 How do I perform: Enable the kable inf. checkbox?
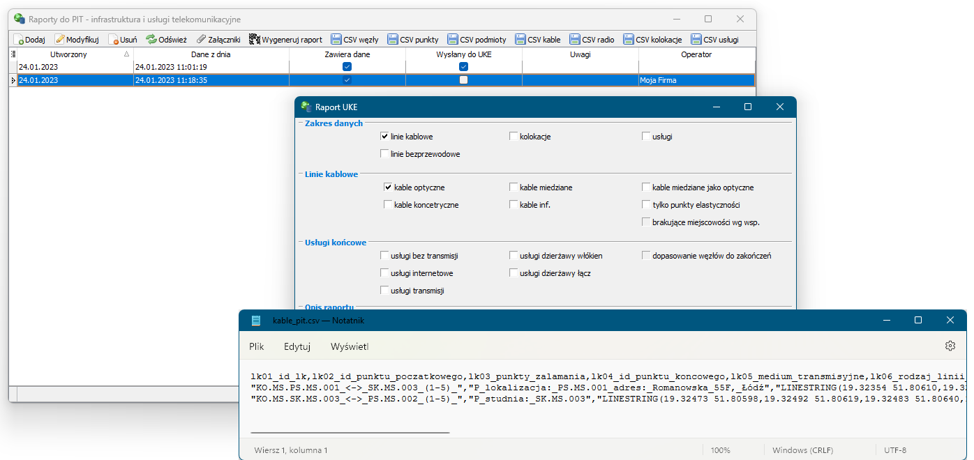[x=514, y=205]
